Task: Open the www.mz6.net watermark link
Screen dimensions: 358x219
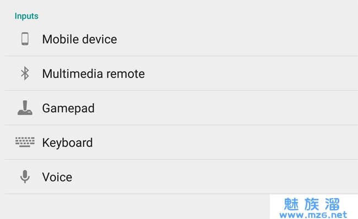Action: click(x=313, y=215)
